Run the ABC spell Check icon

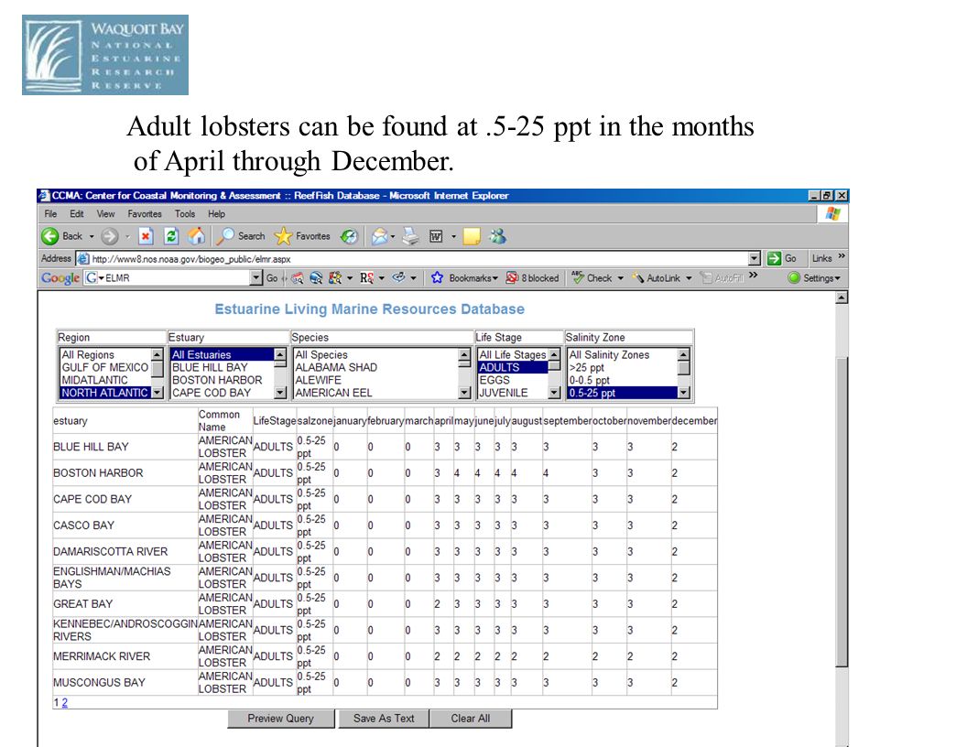(x=577, y=277)
